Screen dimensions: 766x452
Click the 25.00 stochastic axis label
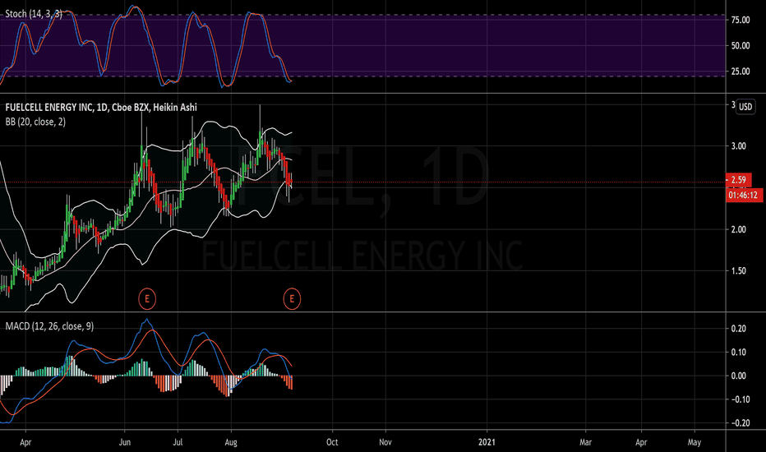coord(741,71)
